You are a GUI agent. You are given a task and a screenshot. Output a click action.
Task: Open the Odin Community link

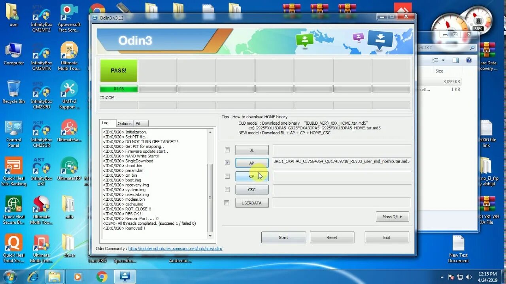tap(175, 248)
